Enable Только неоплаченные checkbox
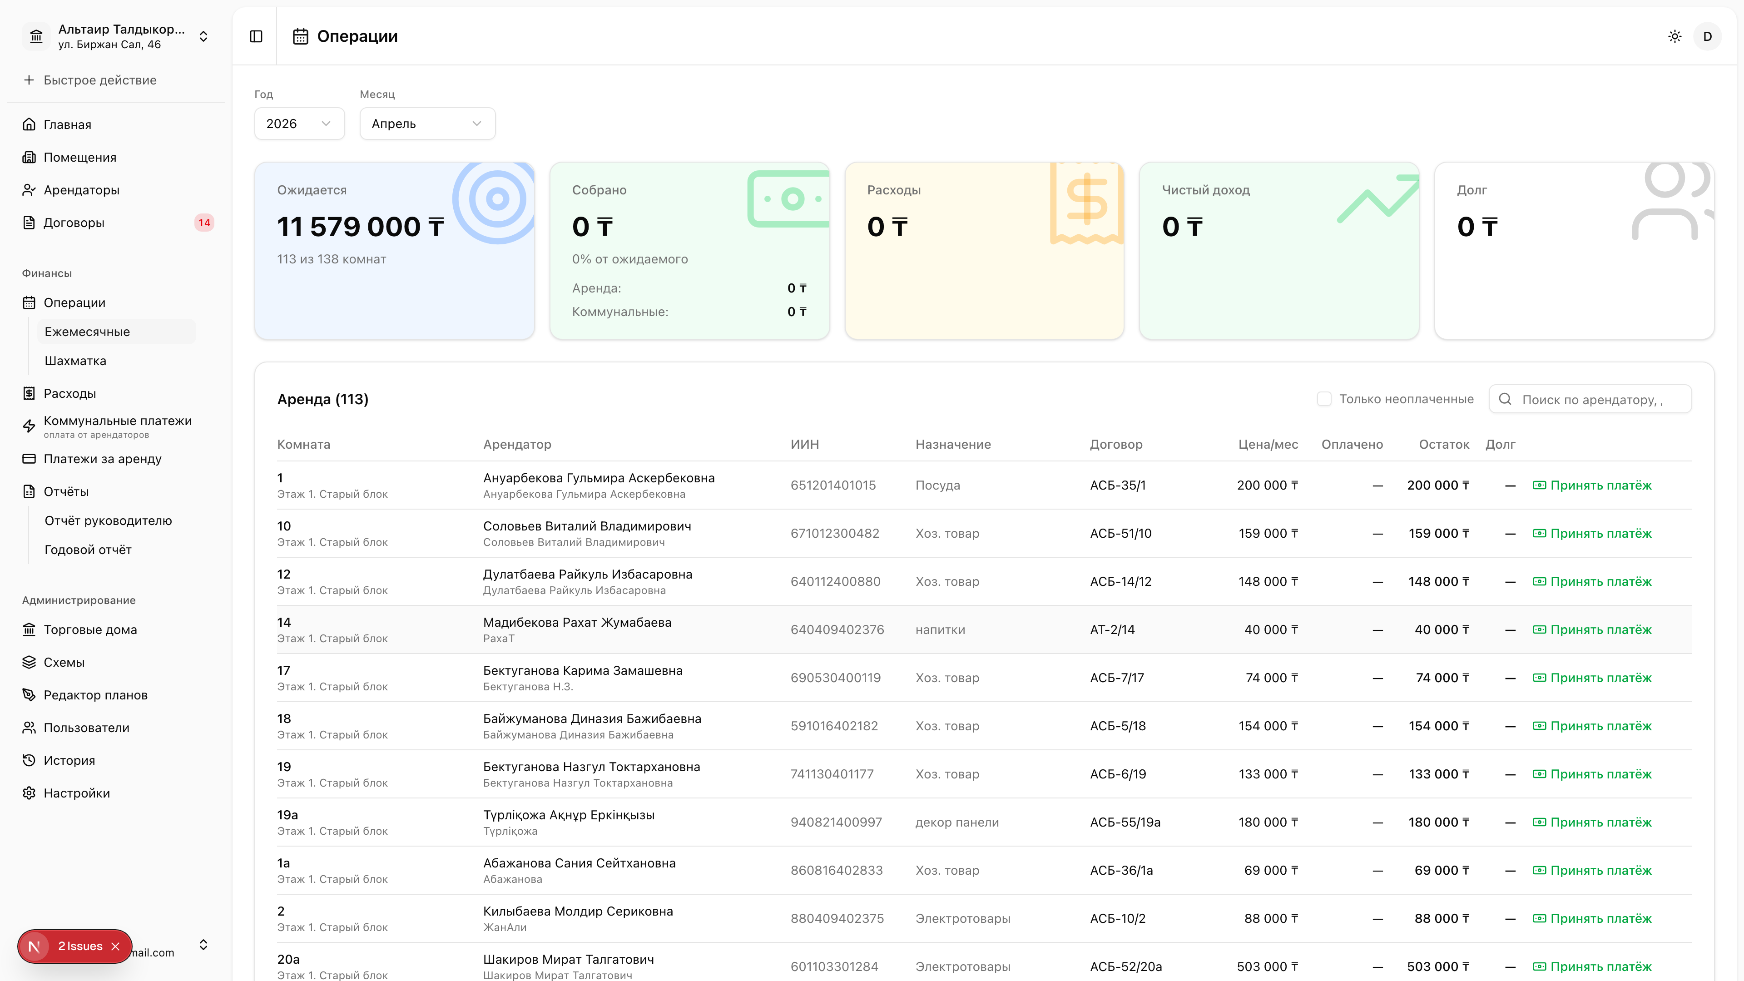The width and height of the screenshot is (1744, 981). [1324, 400]
